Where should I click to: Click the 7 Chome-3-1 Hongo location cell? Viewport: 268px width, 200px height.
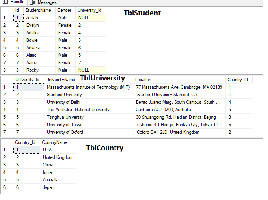pyautogui.click(x=179, y=125)
